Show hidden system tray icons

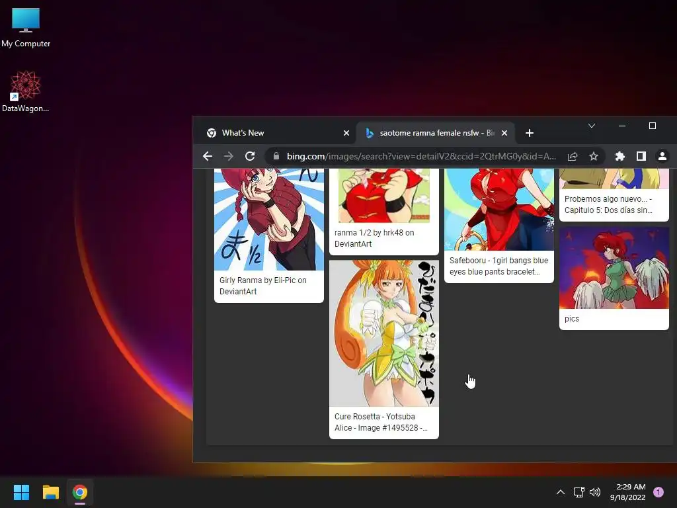(x=561, y=492)
